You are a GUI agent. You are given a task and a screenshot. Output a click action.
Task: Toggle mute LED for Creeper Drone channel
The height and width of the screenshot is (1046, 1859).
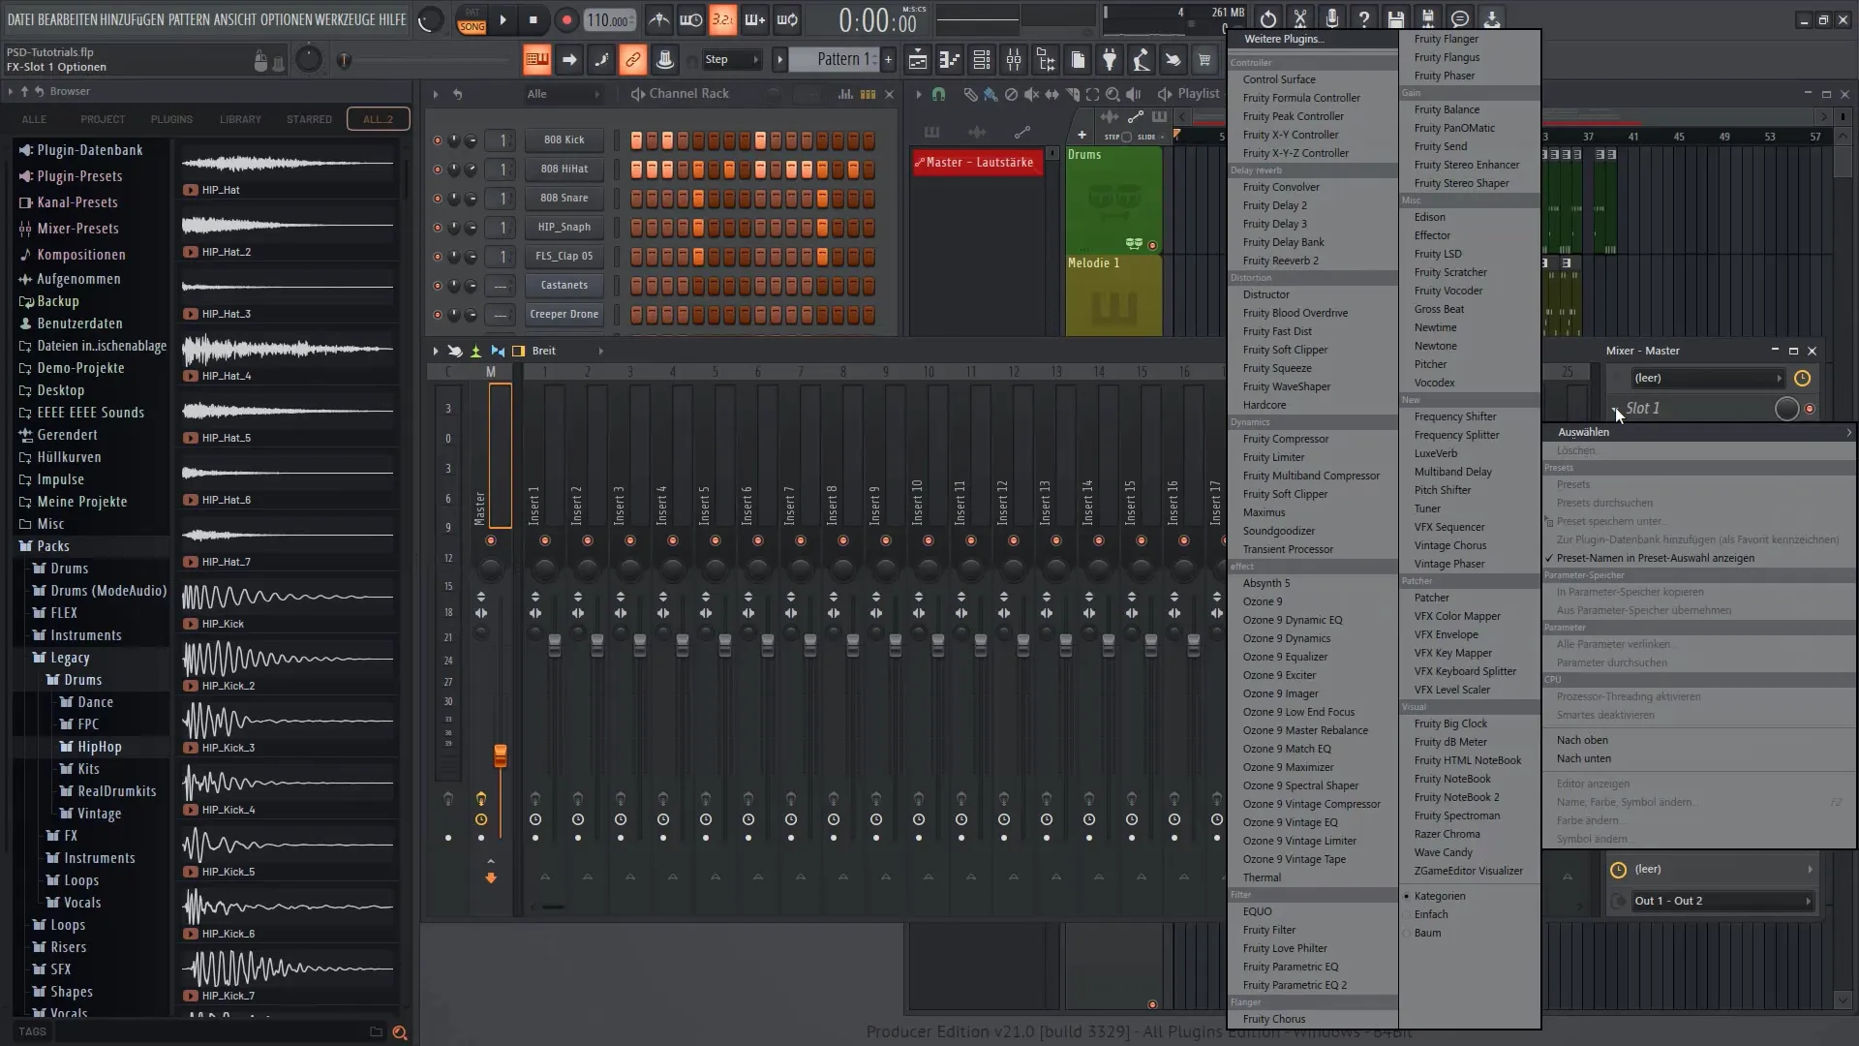pos(438,315)
